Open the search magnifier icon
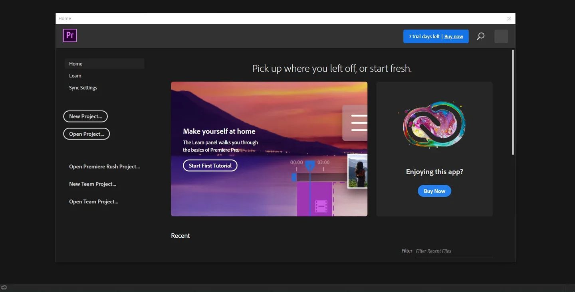The width and height of the screenshot is (575, 292). [481, 36]
